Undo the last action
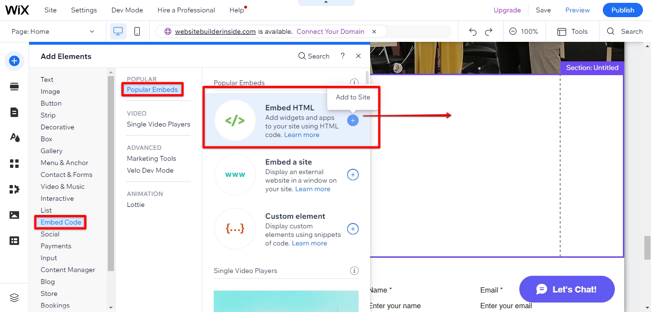651x312 pixels. point(472,31)
